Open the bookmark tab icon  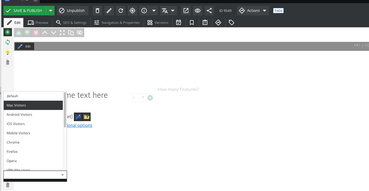[x=192, y=23]
